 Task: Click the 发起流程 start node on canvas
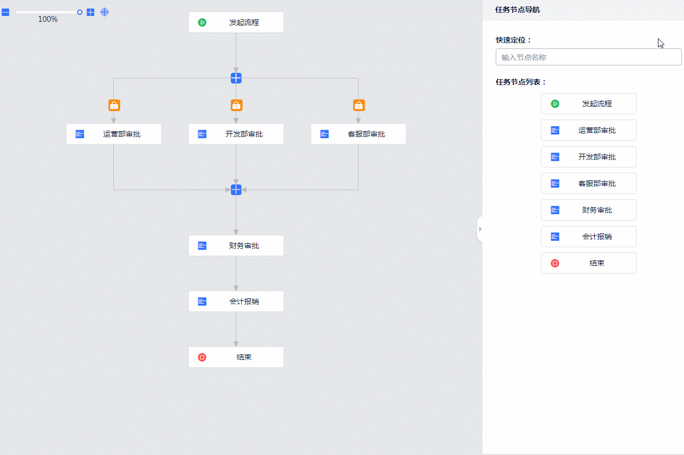236,22
